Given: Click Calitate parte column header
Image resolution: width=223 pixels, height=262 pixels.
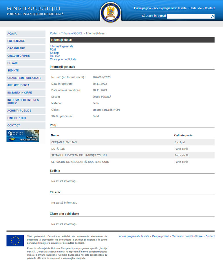Looking at the screenshot, I should click(x=183, y=135).
